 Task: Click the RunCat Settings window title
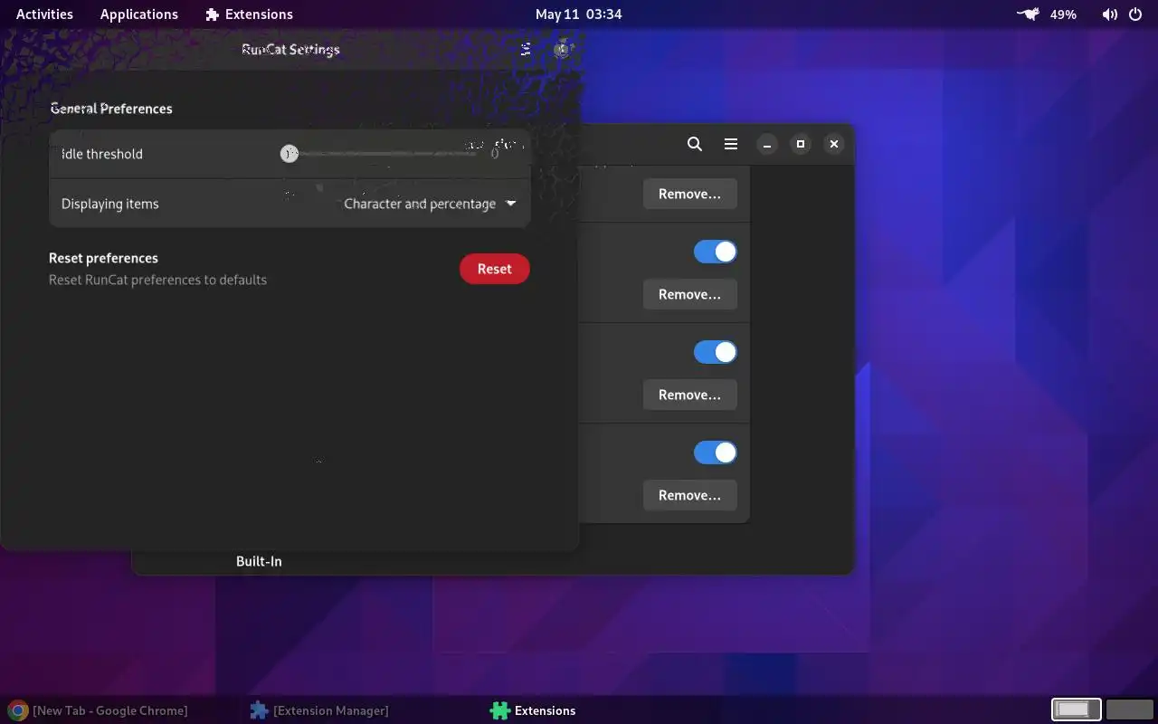(x=290, y=50)
